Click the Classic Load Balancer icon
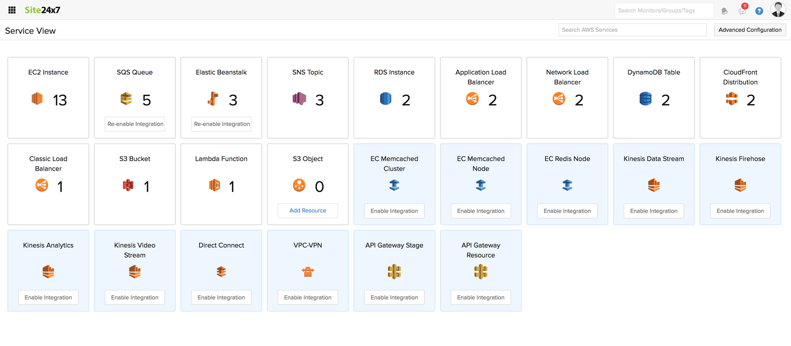 42,185
